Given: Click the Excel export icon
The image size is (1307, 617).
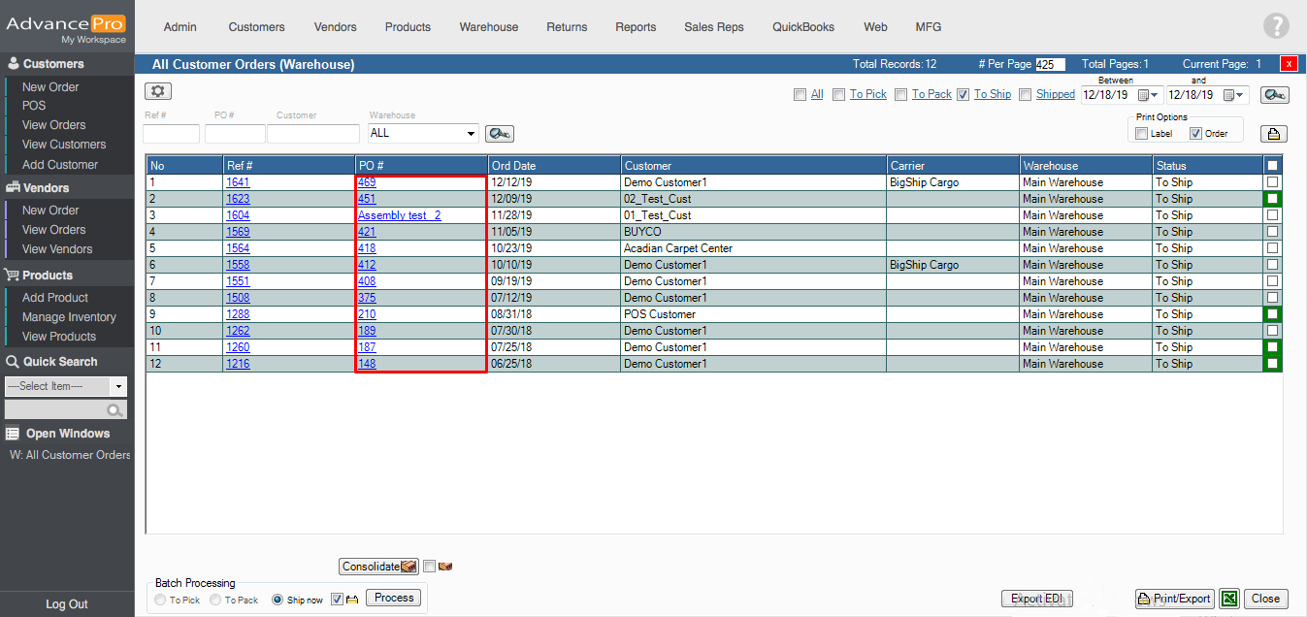Looking at the screenshot, I should coord(1229,599).
